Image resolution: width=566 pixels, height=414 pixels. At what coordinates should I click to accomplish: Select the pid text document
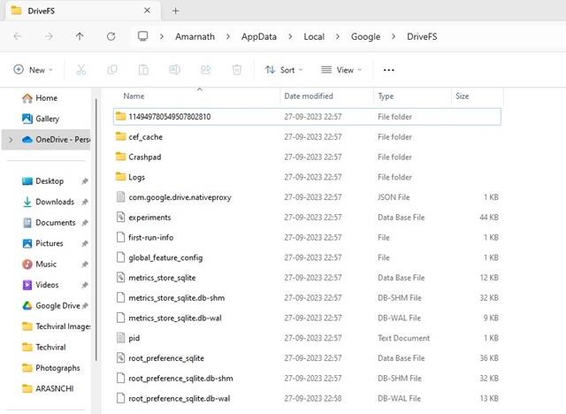coord(307,338)
